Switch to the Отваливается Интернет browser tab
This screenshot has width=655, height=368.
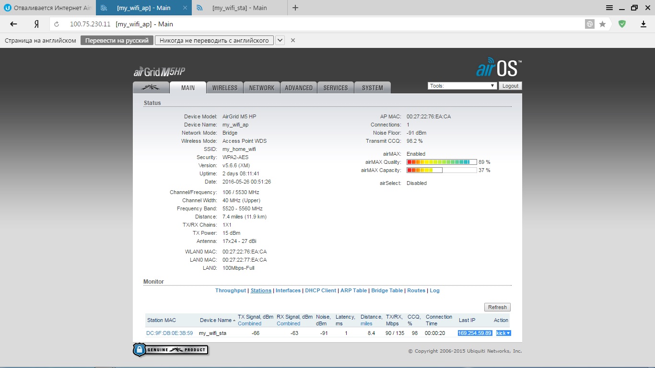point(48,8)
